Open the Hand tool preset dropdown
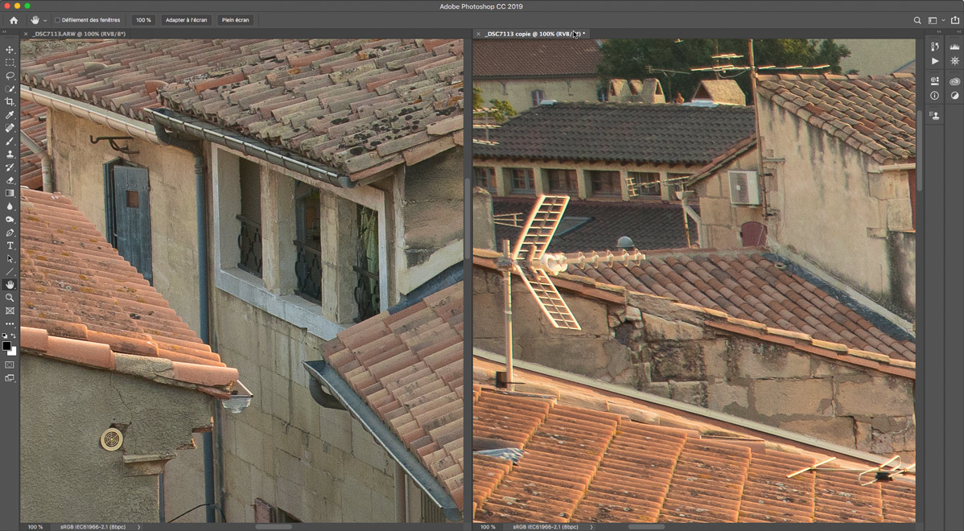The image size is (964, 531). click(45, 20)
